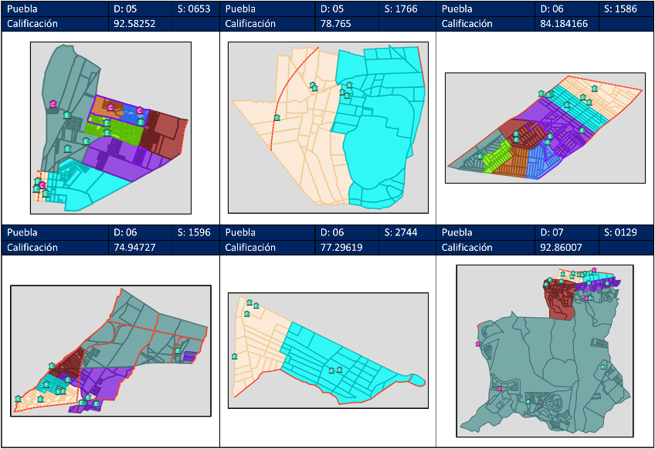655x449 pixels.
Task: Click the brown zone on the right of map S: 0653
Action: click(x=161, y=127)
